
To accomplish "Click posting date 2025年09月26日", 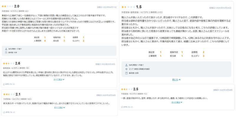I will [x=106, y=95].
